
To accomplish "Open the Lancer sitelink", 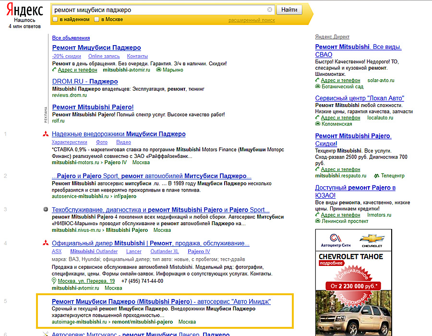I will 133,252.
